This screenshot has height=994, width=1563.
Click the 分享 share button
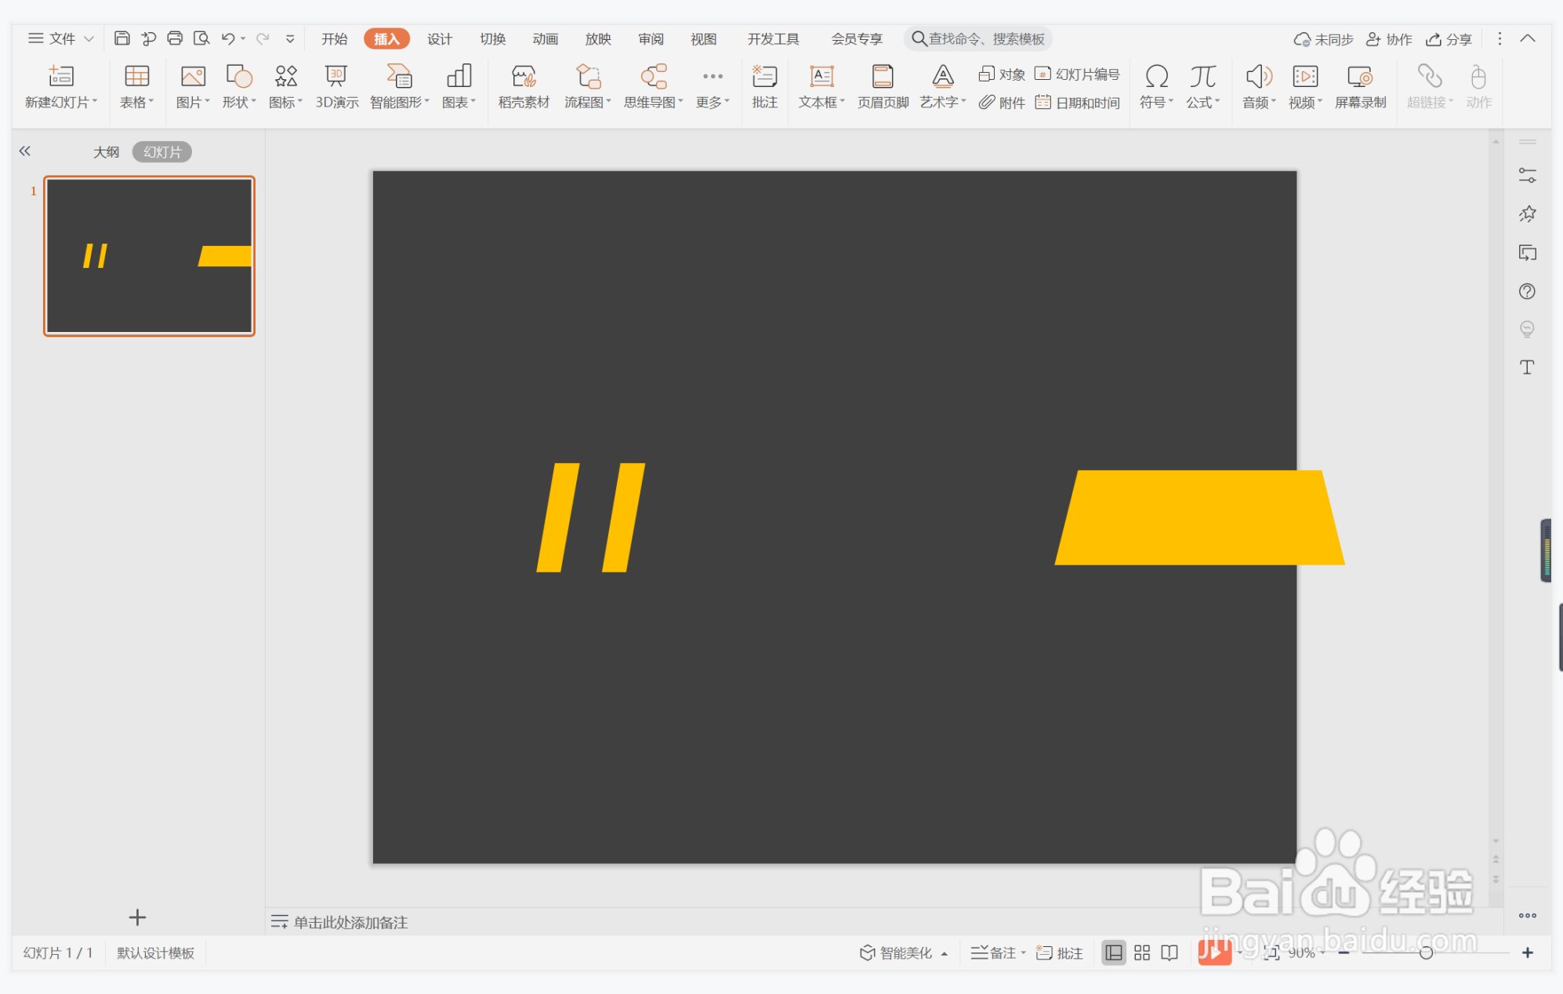1449,39
